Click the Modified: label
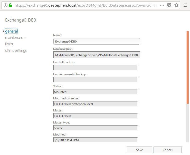The image size is (190, 155). [60, 135]
